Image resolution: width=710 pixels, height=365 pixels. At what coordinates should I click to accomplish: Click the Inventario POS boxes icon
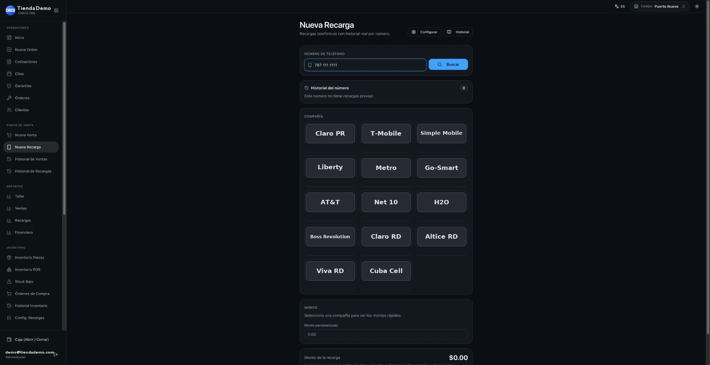click(x=9, y=270)
